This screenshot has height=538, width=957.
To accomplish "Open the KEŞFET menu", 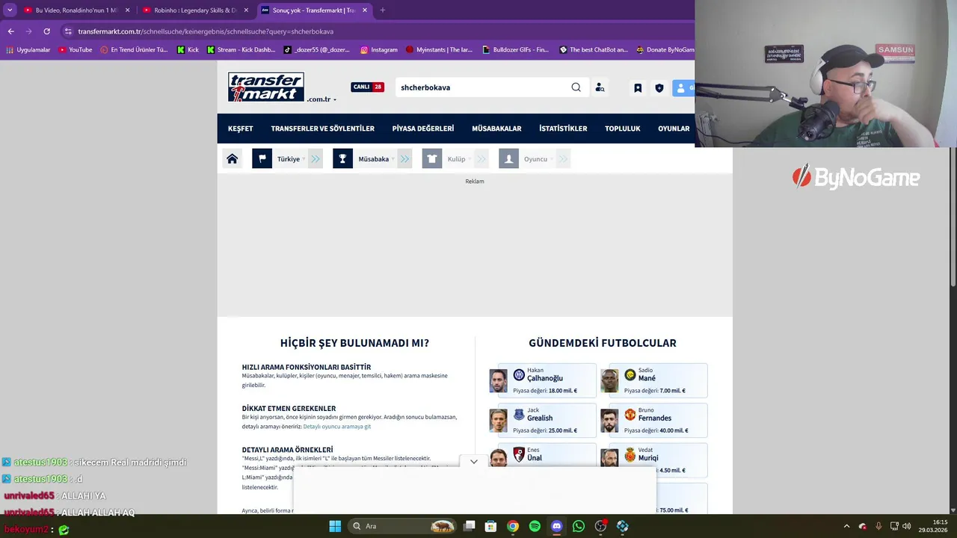I will [x=241, y=129].
